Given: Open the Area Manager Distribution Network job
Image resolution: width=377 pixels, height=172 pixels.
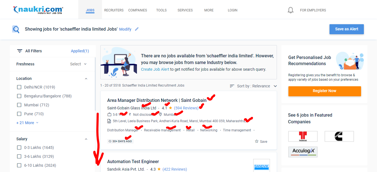Looking at the screenshot, I should pyautogui.click(x=157, y=100).
